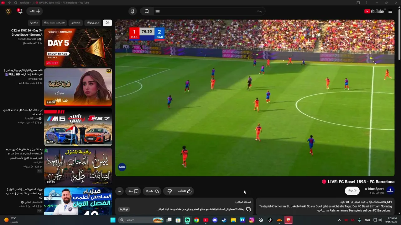The image size is (401, 225).
Task: Open the Kmedia Plus channel link
Action: pos(35,79)
